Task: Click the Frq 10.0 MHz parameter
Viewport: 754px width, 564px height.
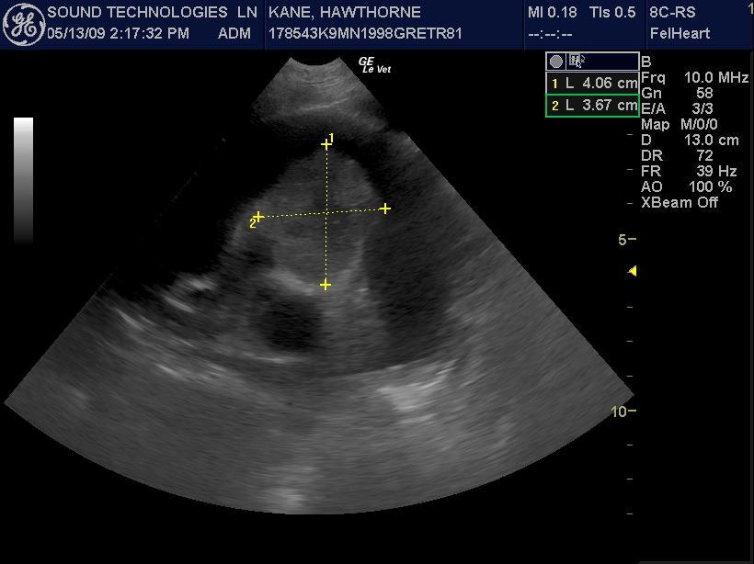Action: [x=694, y=78]
